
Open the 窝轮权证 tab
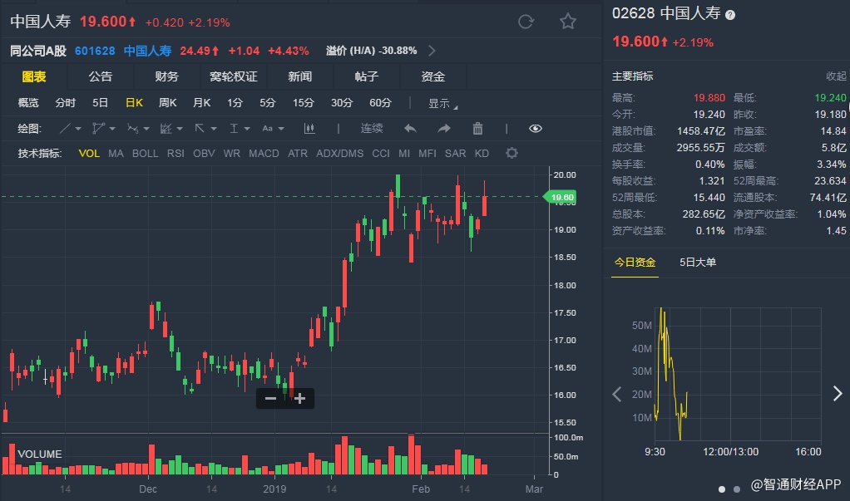pos(233,77)
